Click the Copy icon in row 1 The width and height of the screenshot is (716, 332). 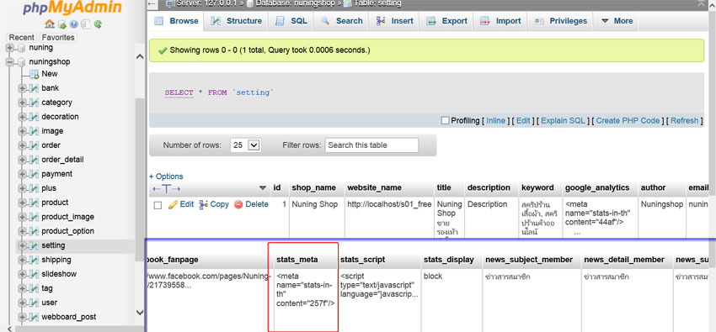(x=203, y=204)
